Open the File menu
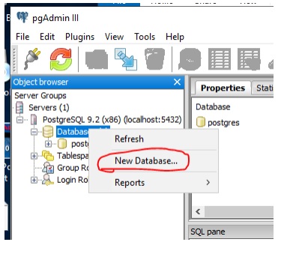The width and height of the screenshot is (293, 272). (22, 37)
